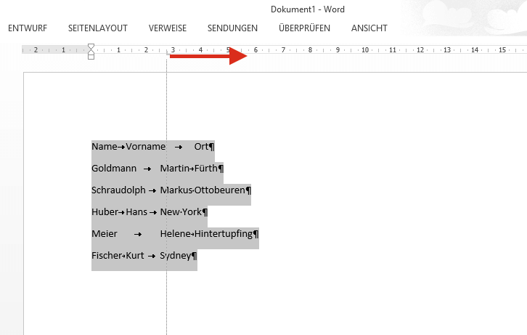Click the ruler at the 10 mark
527x335 pixels.
click(365, 50)
